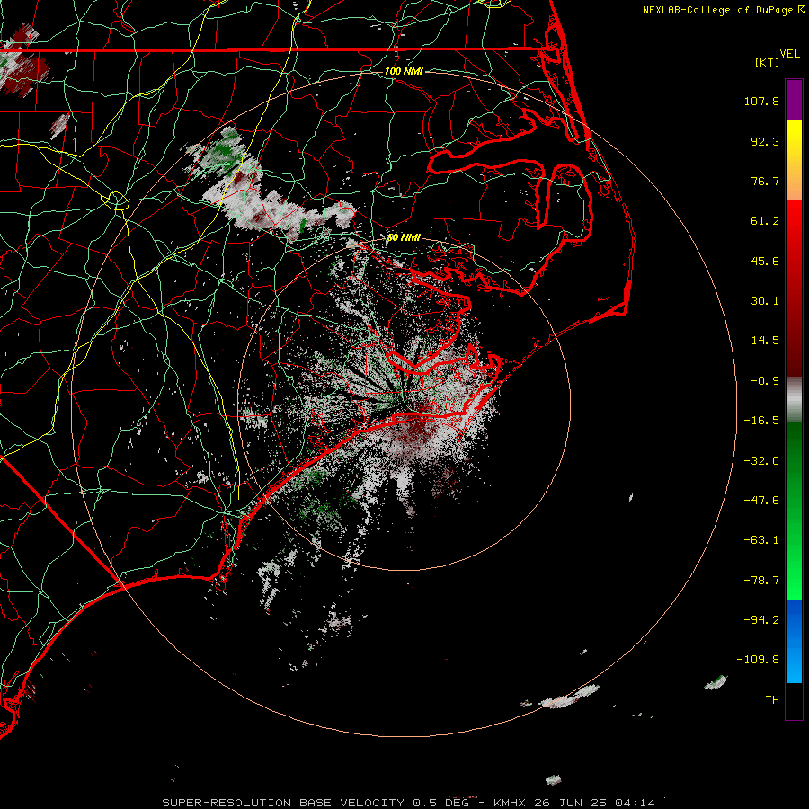Image resolution: width=809 pixels, height=809 pixels.
Task: Select the 14.5 velocity scale value
Action: click(765, 341)
